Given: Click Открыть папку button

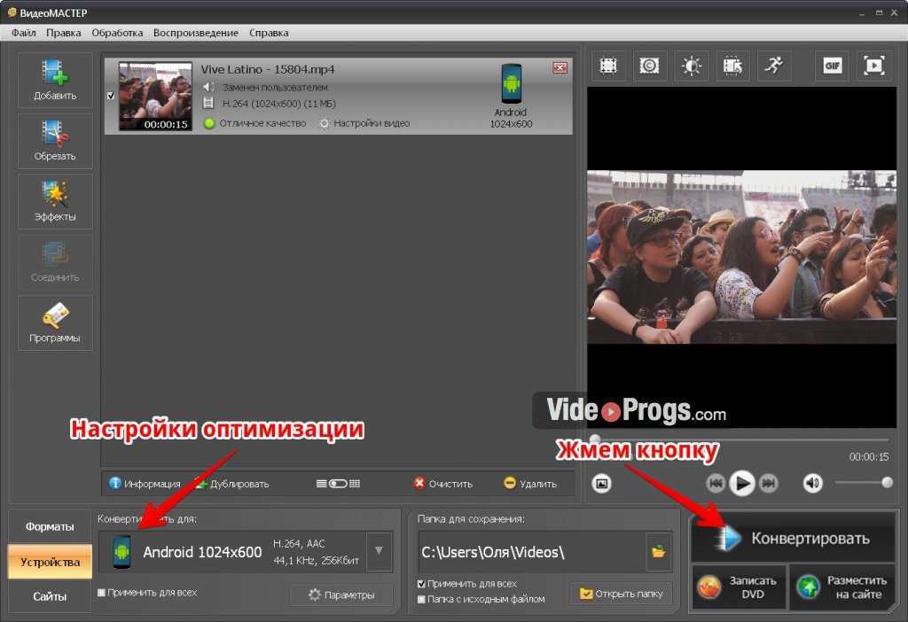Looking at the screenshot, I should pos(622,594).
